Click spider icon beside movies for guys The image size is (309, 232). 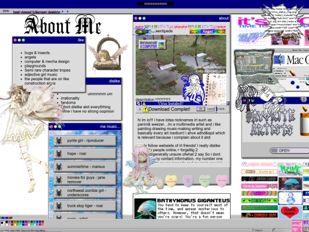59,180
